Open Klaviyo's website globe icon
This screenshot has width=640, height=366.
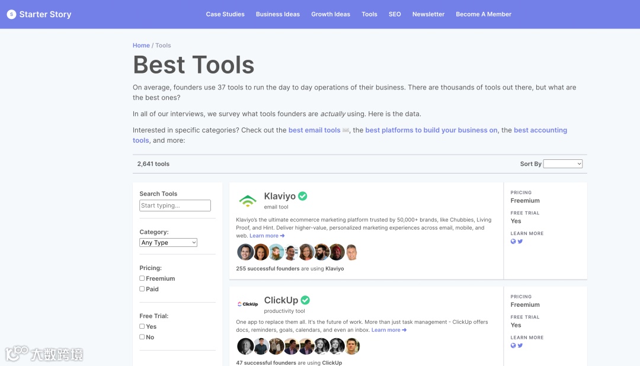pos(513,242)
